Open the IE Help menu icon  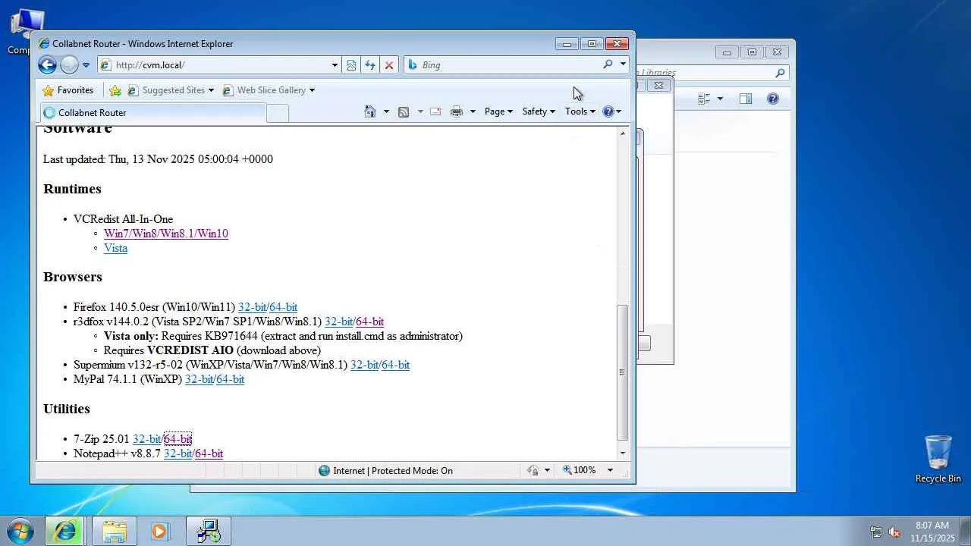(x=611, y=111)
